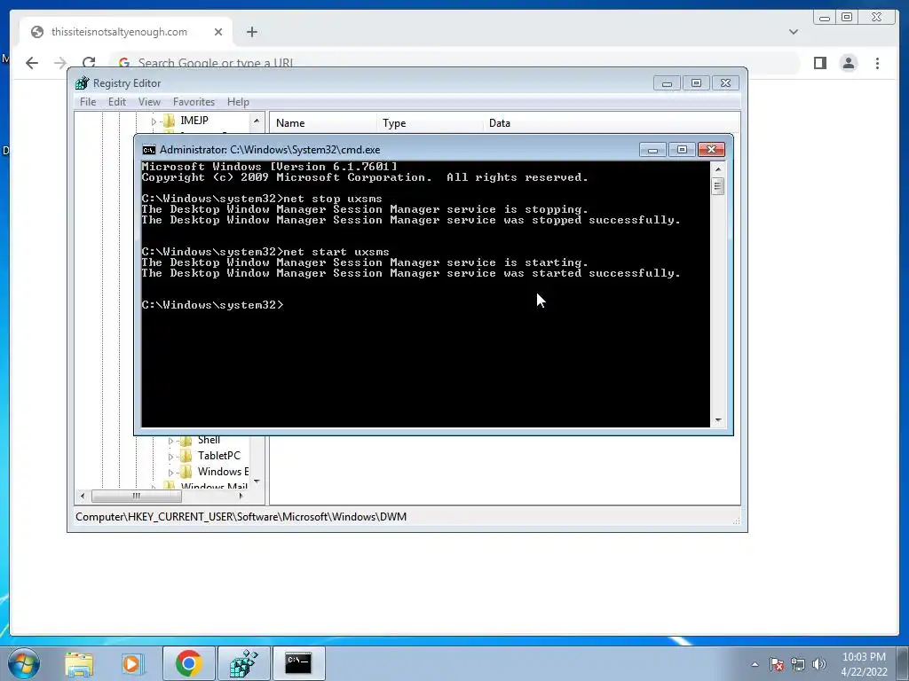The height and width of the screenshot is (681, 909).
Task: Open a new Chrome tab
Action: (x=251, y=32)
